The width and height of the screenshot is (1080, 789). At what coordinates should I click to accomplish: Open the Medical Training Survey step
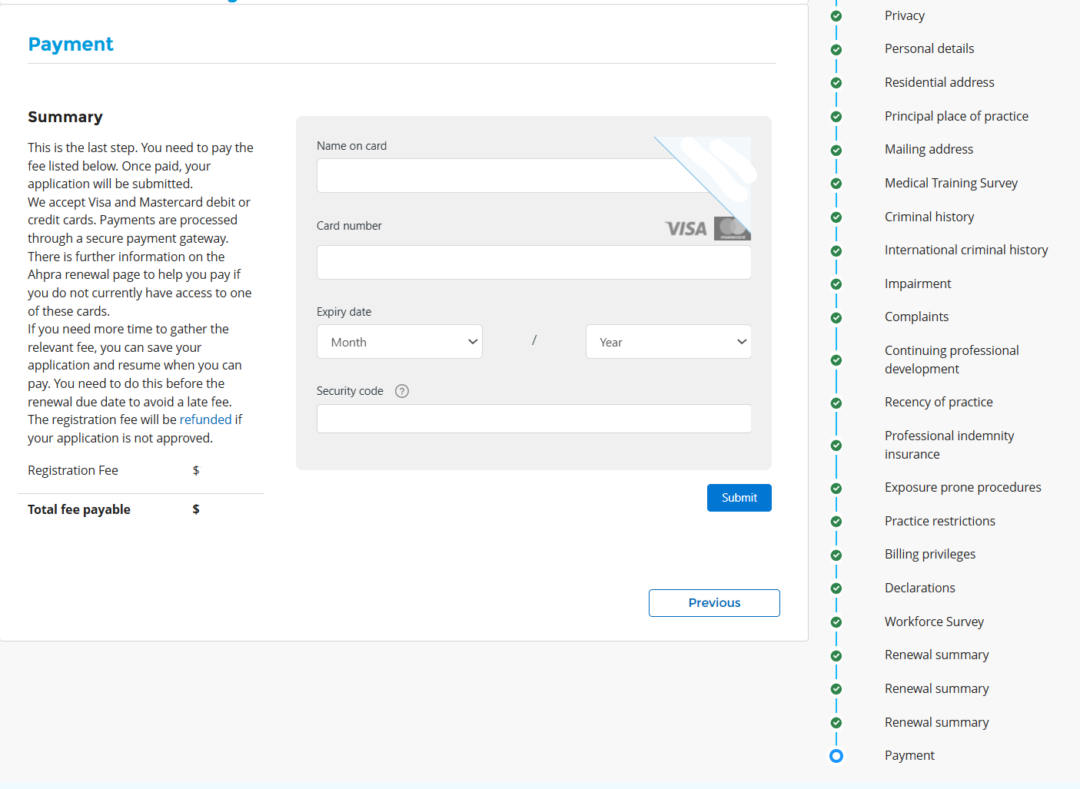point(951,183)
